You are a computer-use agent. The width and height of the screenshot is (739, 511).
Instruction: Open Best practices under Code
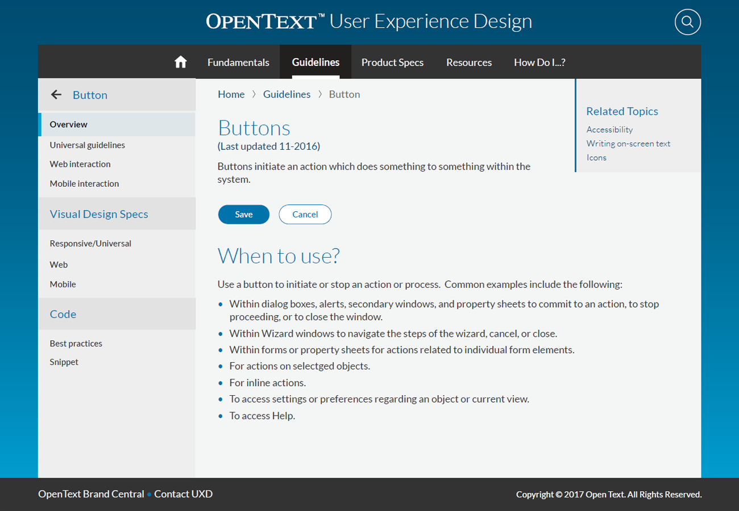coord(76,344)
